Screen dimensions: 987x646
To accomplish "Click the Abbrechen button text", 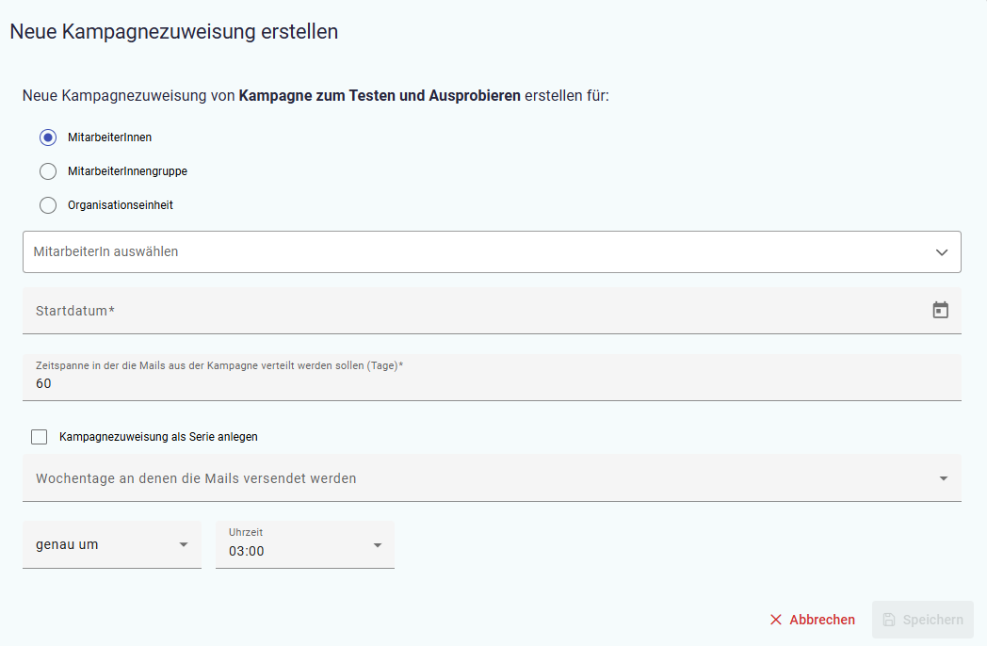I will (822, 620).
